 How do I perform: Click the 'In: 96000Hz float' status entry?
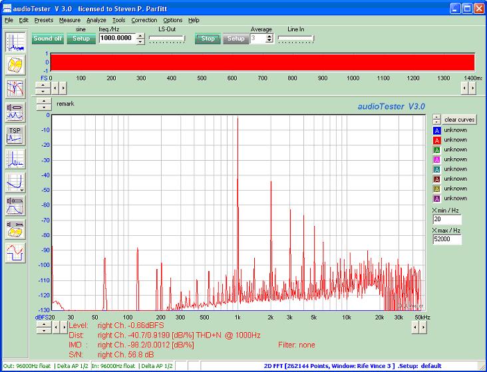click(114, 366)
